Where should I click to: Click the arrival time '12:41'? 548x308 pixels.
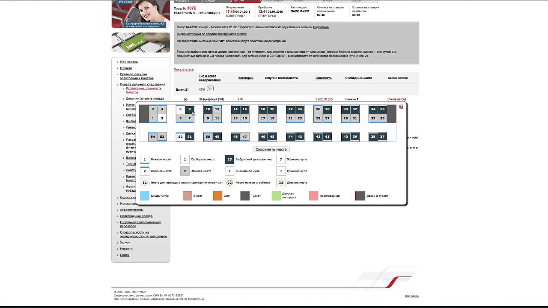pyautogui.click(x=262, y=12)
